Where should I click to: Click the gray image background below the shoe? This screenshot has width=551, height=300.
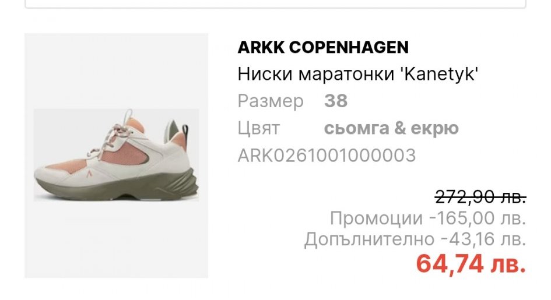click(116, 239)
